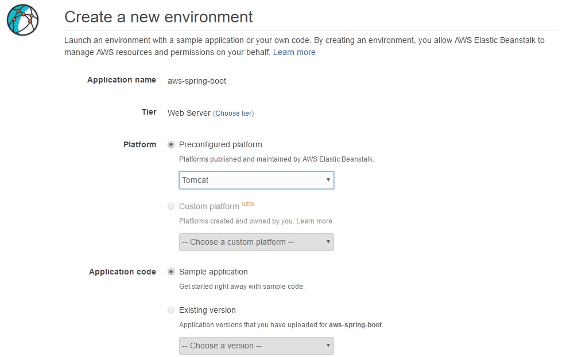This screenshot has height=357, width=574.
Task: Click the Application name label
Action: (122, 80)
